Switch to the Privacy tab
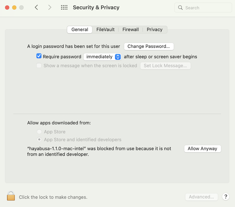 pyautogui.click(x=154, y=29)
